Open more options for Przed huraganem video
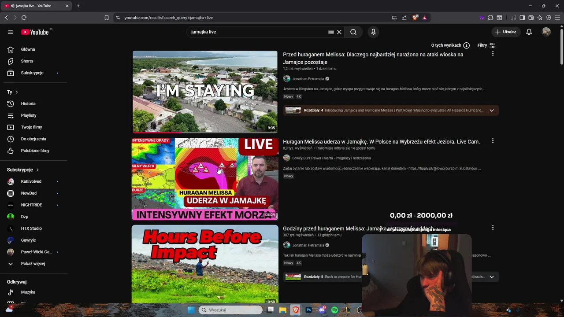This screenshot has width=564, height=317. 493,54
